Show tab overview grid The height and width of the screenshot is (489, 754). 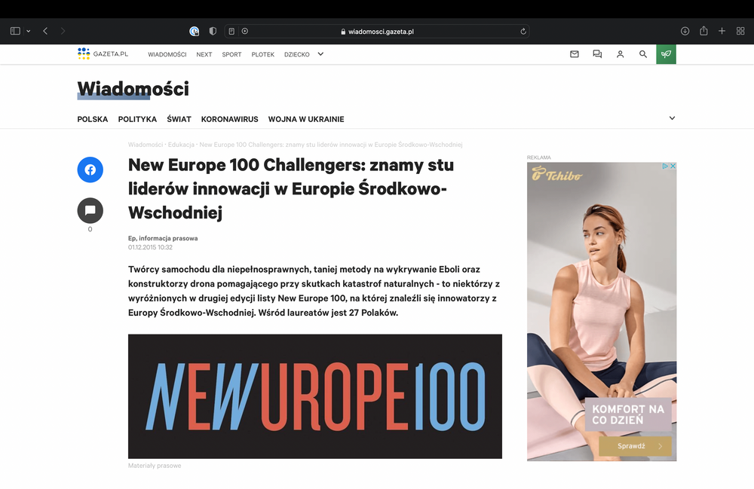pyautogui.click(x=740, y=31)
